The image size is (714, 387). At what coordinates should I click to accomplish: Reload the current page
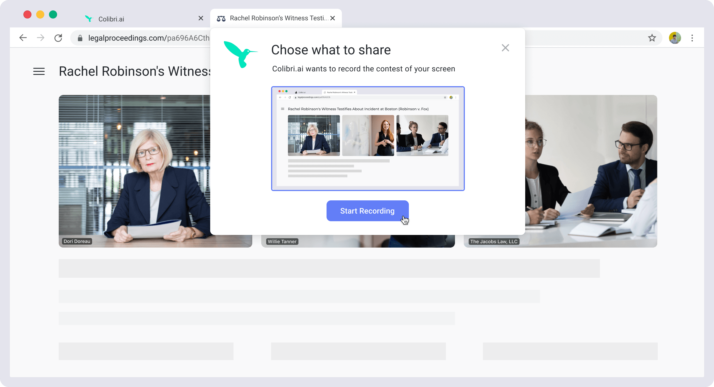[x=58, y=38]
